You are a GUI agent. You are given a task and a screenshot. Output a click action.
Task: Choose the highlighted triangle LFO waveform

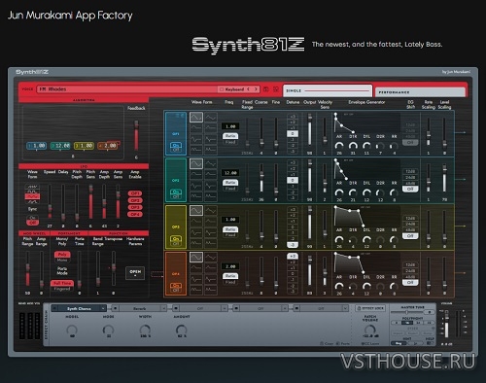32,196
